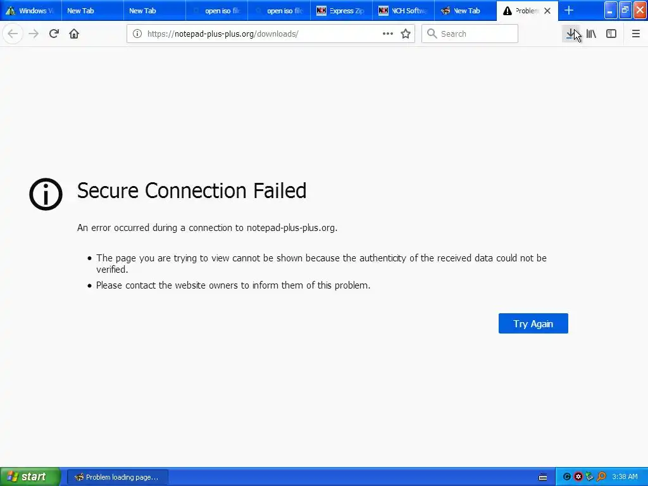Open page actions three-dot menu

(388, 34)
